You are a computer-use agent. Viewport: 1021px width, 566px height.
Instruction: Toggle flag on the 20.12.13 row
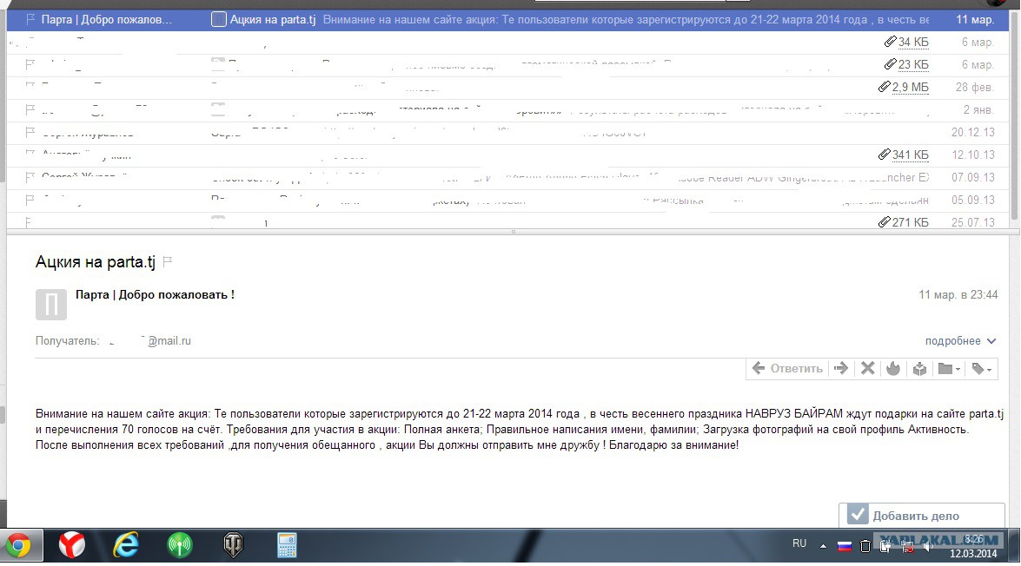click(30, 132)
